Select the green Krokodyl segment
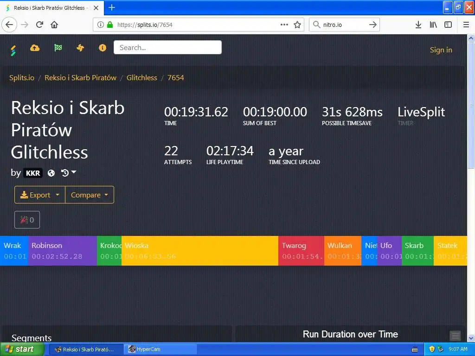The width and height of the screenshot is (475, 356). click(x=109, y=251)
